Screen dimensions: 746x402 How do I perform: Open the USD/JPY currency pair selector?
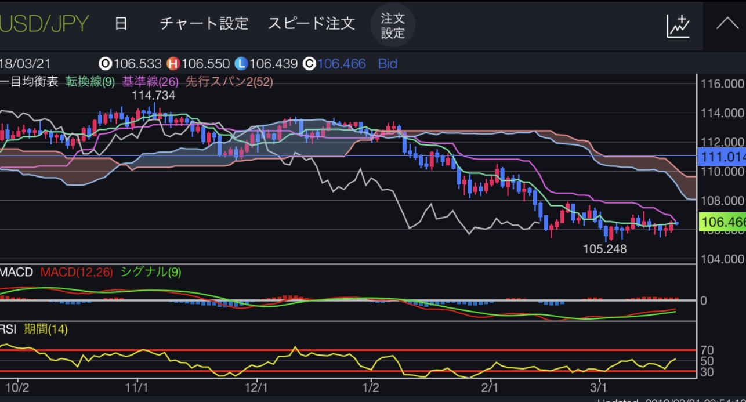coord(44,24)
